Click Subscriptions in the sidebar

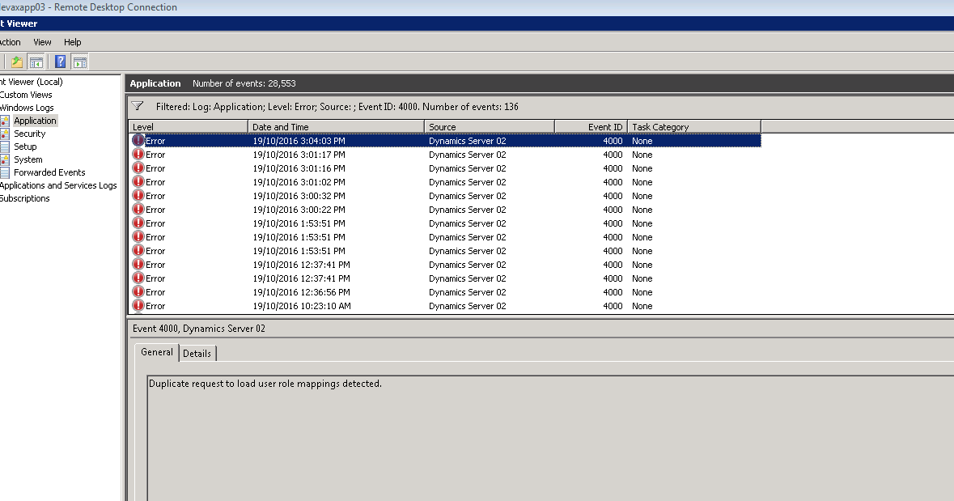tap(24, 197)
